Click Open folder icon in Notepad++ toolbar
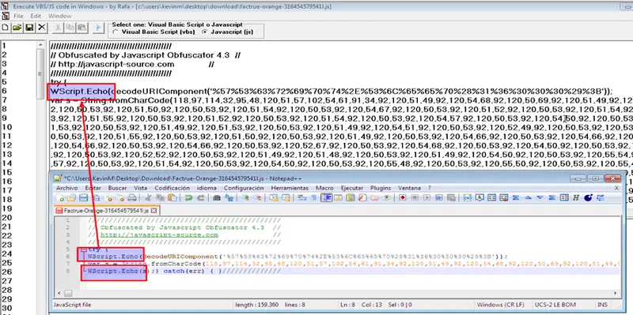The image size is (633, 315). coord(71,198)
